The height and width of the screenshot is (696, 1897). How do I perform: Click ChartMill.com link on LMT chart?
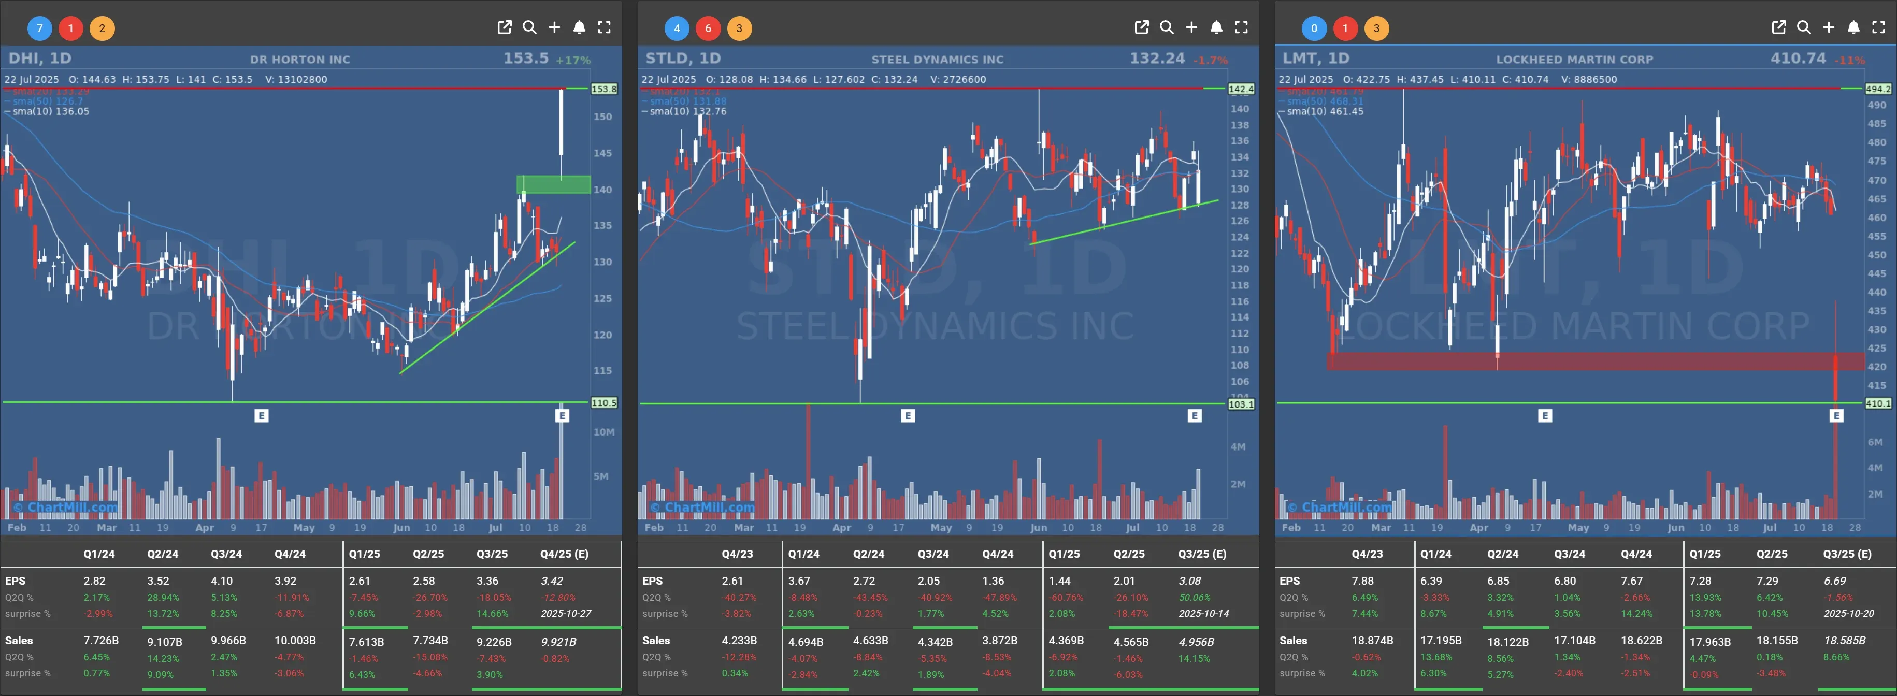point(1339,506)
